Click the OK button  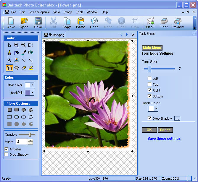[149, 130]
